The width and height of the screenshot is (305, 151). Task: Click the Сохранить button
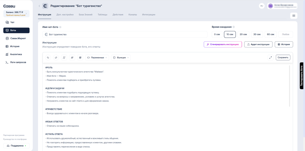(x=283, y=58)
